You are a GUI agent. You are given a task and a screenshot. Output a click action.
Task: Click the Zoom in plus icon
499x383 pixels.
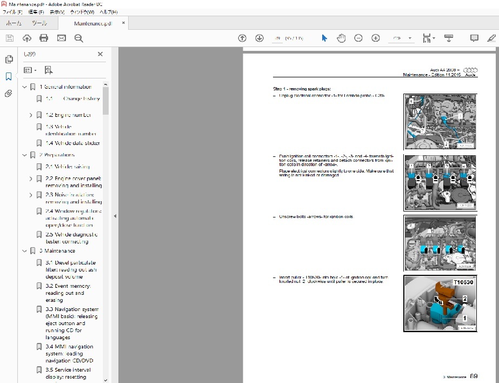coord(376,38)
